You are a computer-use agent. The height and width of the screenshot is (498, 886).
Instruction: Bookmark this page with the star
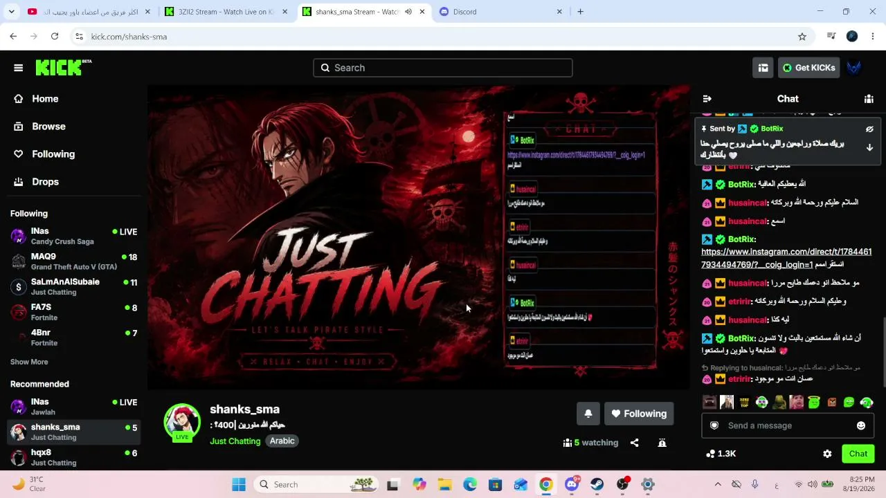[802, 37]
